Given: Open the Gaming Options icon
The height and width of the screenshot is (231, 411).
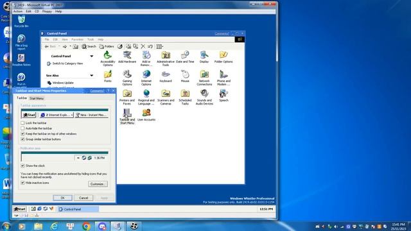Looking at the screenshot, I should pyautogui.click(x=127, y=78).
